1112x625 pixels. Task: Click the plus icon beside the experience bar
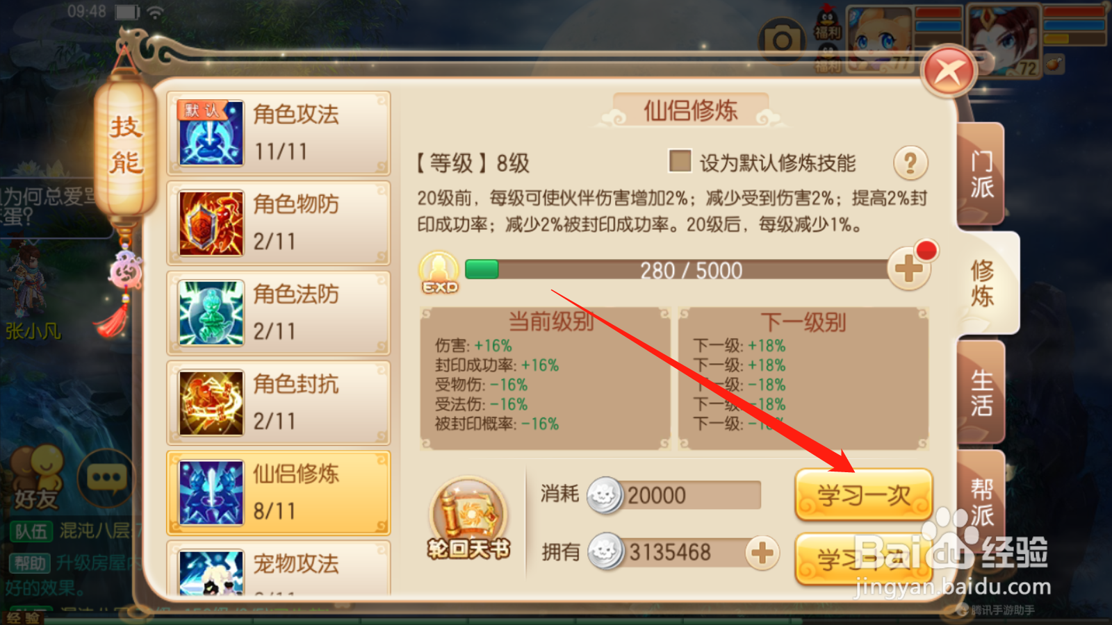pyautogui.click(x=909, y=269)
